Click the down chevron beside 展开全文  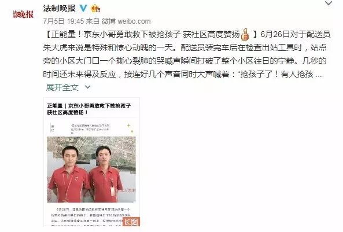pyautogui.click(x=87, y=87)
